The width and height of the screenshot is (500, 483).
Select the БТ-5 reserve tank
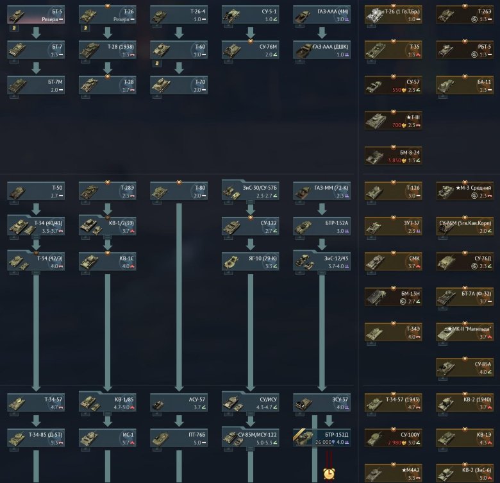[36, 15]
